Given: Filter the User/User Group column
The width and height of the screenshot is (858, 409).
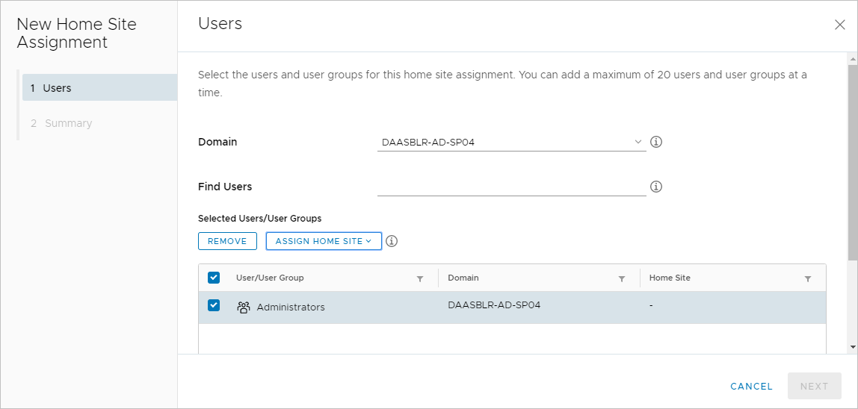Looking at the screenshot, I should tap(420, 279).
